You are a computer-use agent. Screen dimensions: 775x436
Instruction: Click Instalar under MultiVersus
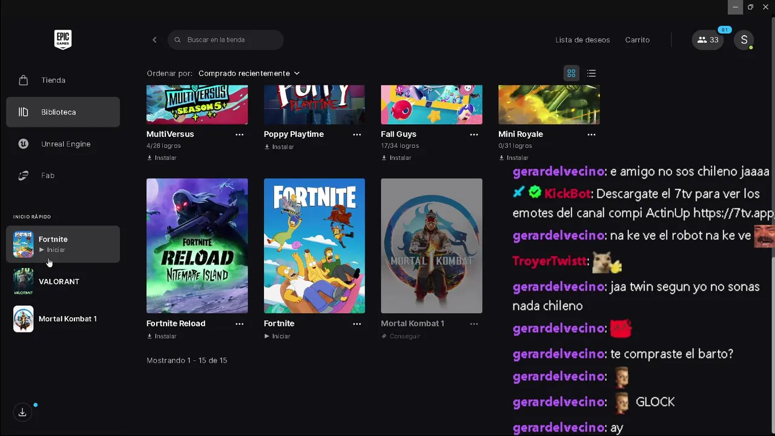coord(162,158)
